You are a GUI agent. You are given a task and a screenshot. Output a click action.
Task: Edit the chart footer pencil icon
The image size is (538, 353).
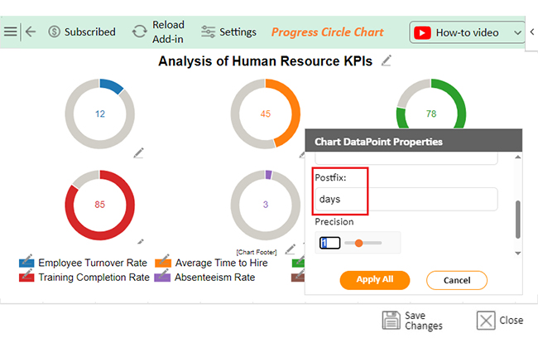291,249
